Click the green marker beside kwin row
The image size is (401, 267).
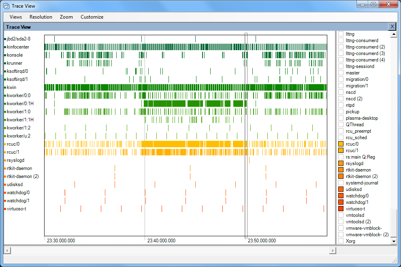pyautogui.click(x=5, y=87)
